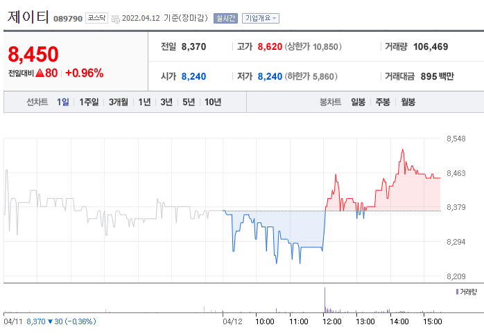Click the 04/12 date axis label
Screen dimensions: 484x336
tap(232, 321)
